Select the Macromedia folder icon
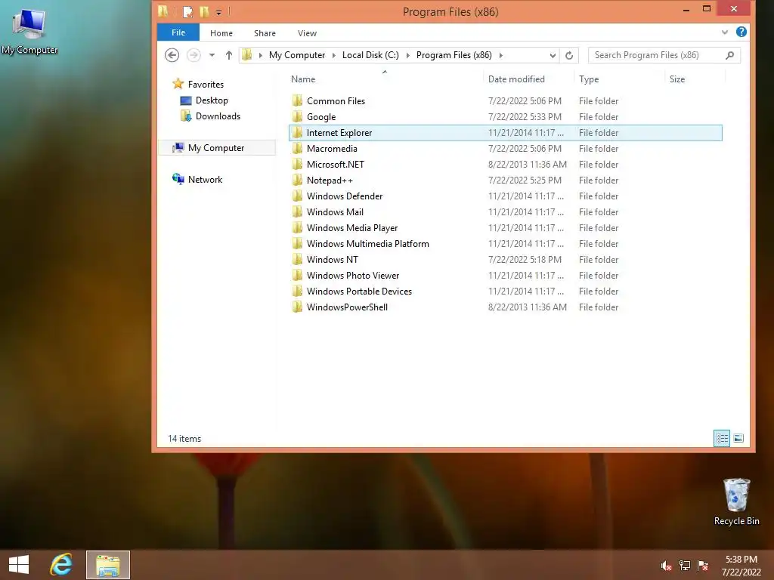The image size is (774, 580). click(297, 149)
